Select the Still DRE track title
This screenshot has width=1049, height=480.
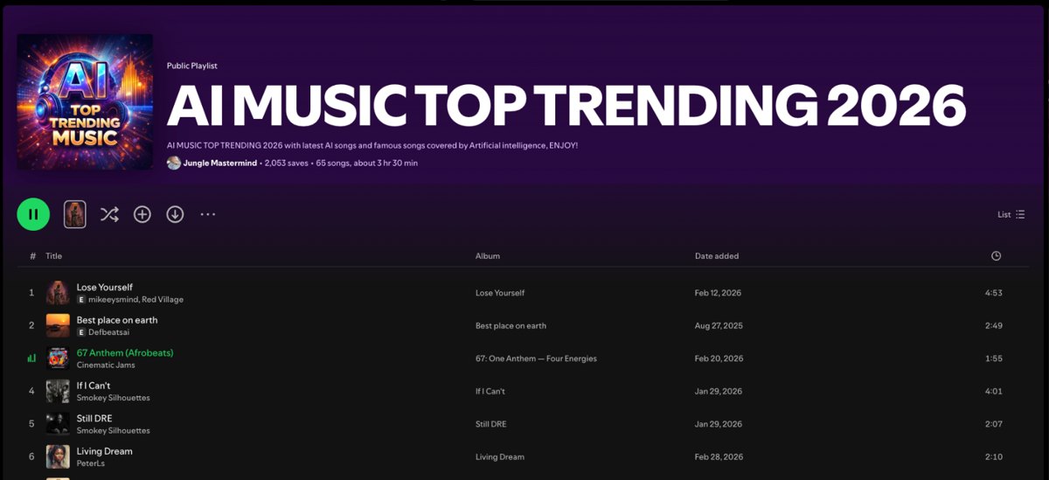click(94, 418)
